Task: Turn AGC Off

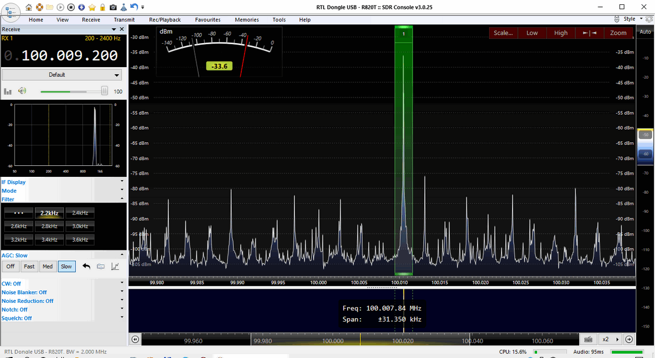Action: tap(10, 266)
